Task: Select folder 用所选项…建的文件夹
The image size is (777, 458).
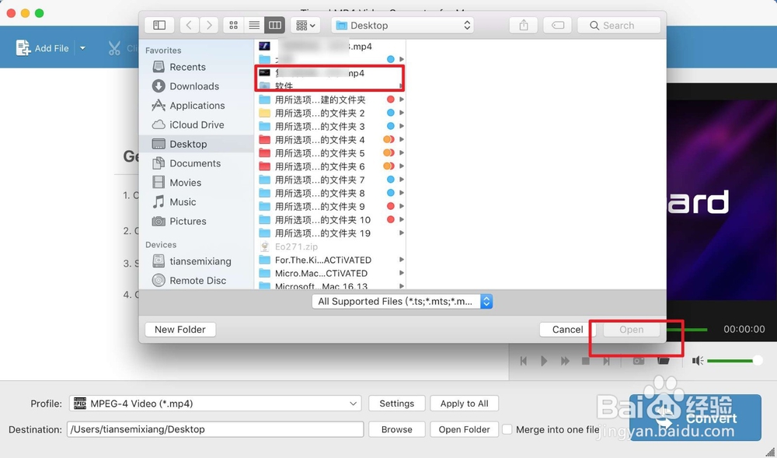Action: pyautogui.click(x=330, y=100)
